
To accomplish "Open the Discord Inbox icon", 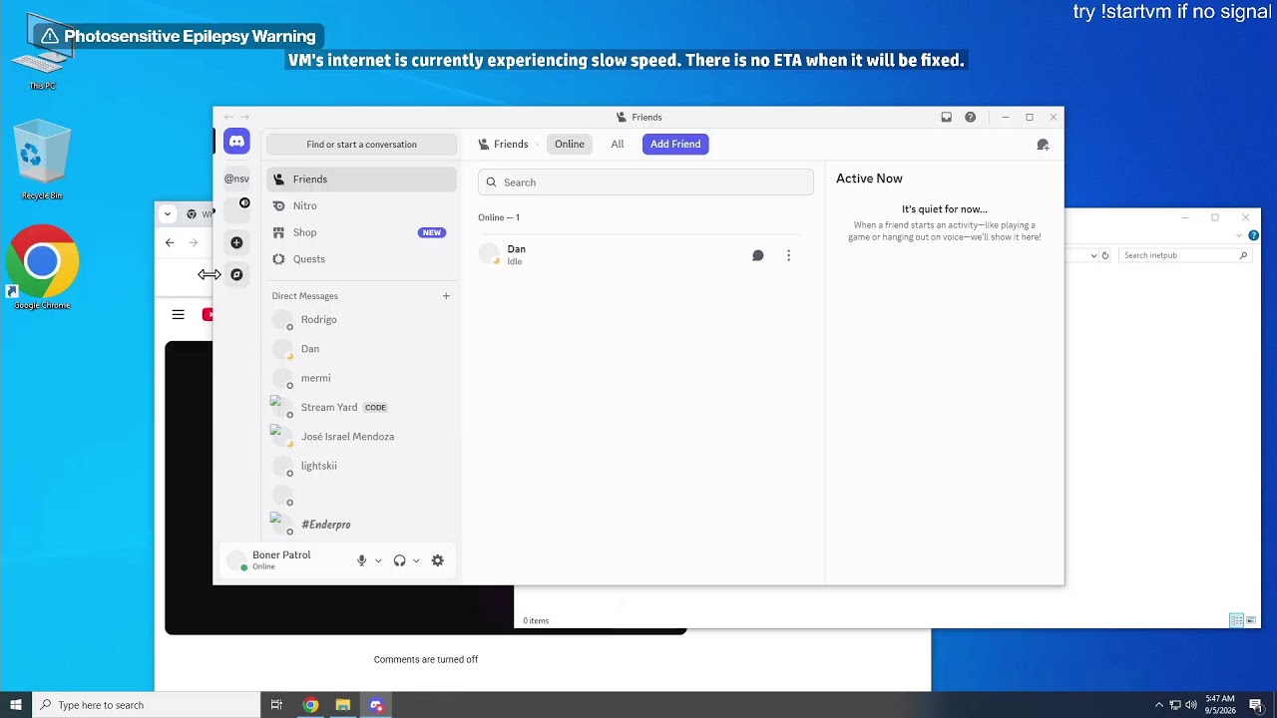I will click(946, 117).
